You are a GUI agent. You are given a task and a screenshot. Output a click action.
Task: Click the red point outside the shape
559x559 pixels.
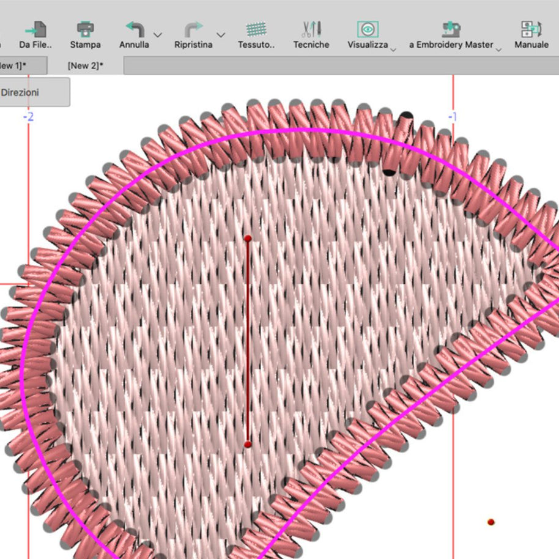click(x=491, y=522)
